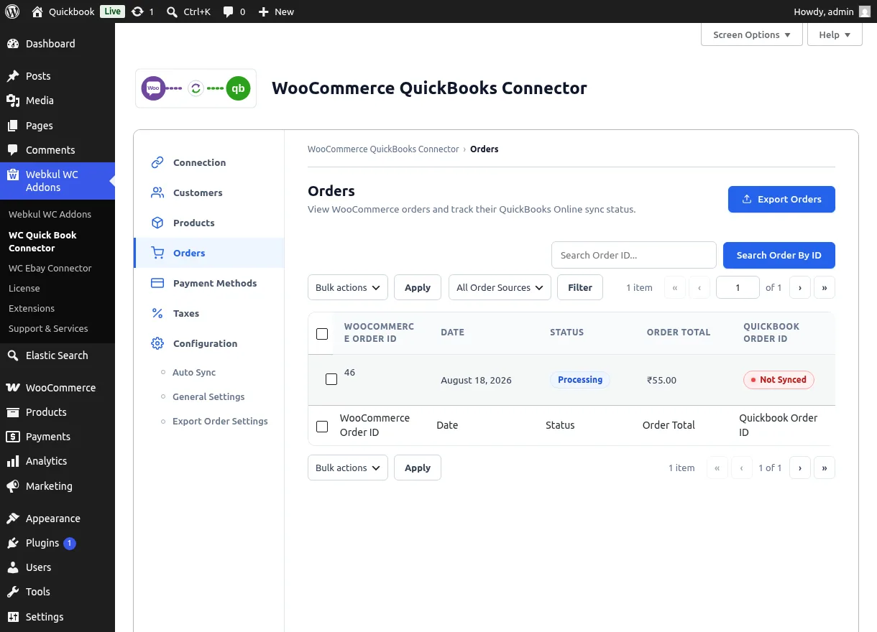Click the Posts pin icon
The image size is (877, 632).
13,76
